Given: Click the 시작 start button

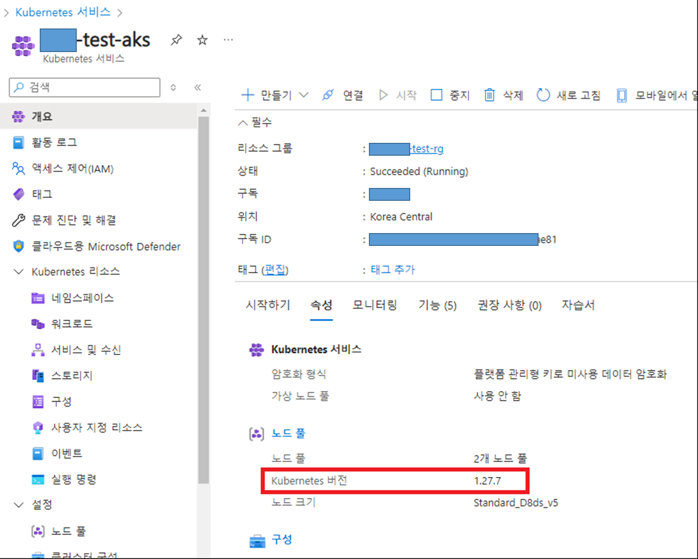Looking at the screenshot, I should click(x=398, y=95).
